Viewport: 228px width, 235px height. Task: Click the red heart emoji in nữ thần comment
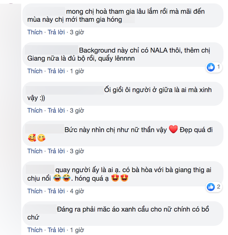(x=173, y=129)
